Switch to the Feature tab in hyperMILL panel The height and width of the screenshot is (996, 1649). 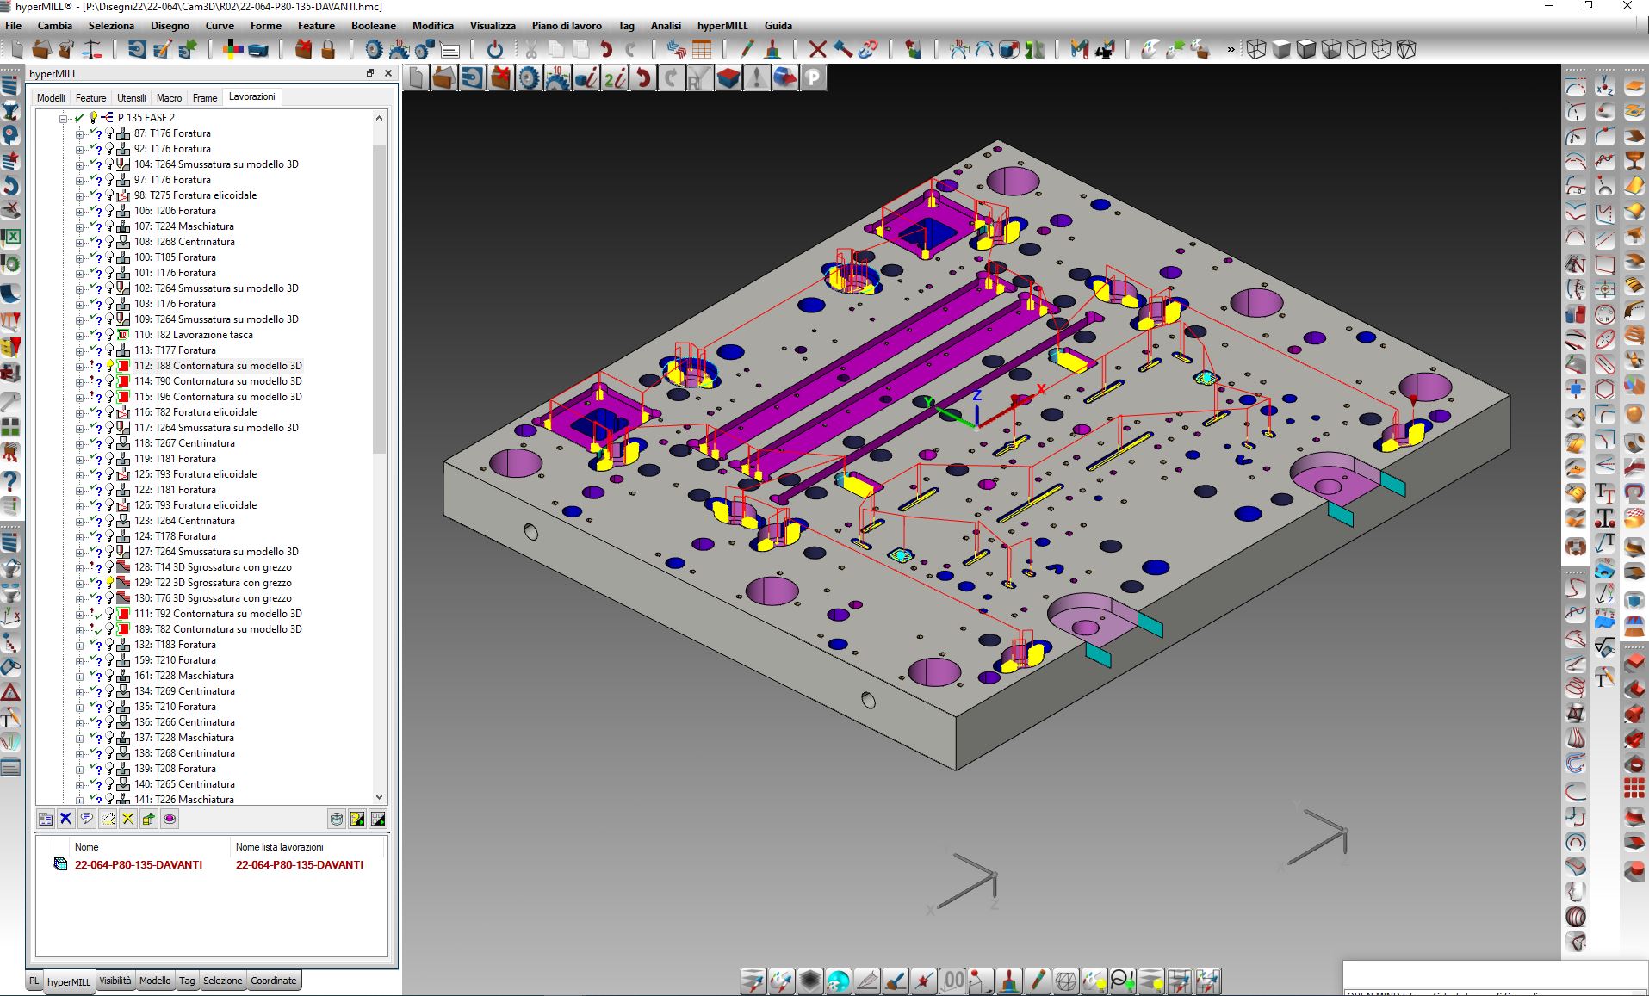(90, 97)
